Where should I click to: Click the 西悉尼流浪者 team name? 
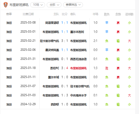[x=78, y=59]
